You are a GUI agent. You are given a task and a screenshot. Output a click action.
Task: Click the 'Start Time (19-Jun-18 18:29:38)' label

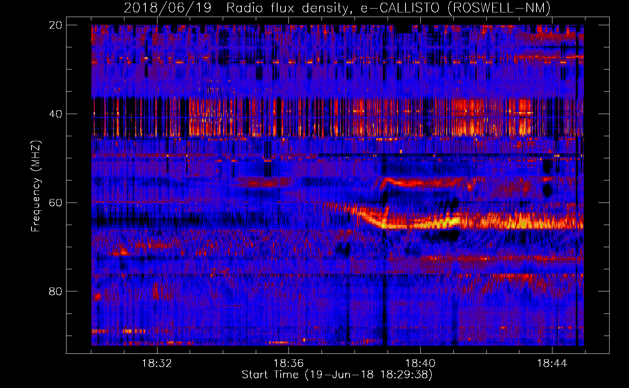pyautogui.click(x=337, y=375)
